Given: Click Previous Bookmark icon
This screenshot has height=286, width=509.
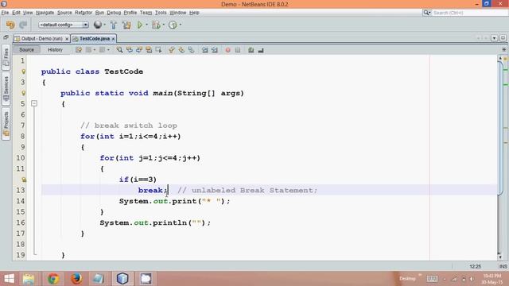Looking at the screenshot, I should pos(172,50).
